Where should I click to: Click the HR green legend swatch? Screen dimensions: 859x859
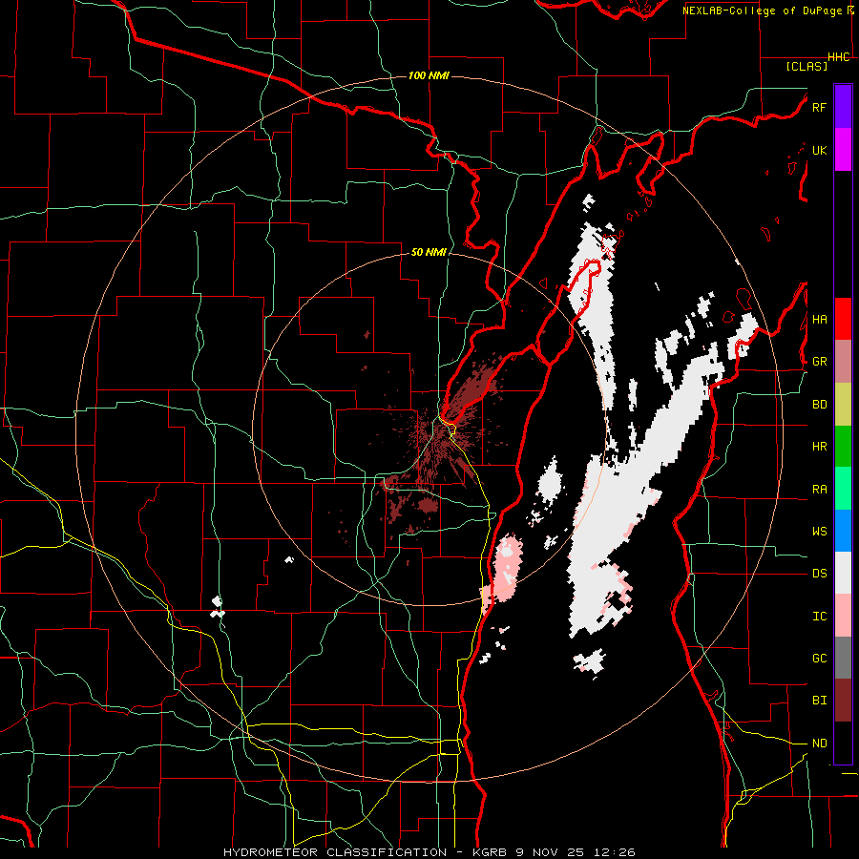tap(843, 447)
